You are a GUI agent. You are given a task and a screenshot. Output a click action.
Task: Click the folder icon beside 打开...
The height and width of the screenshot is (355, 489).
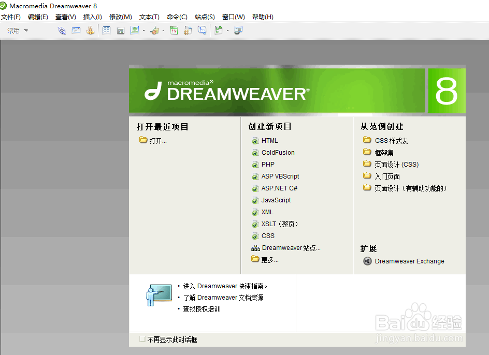point(143,140)
